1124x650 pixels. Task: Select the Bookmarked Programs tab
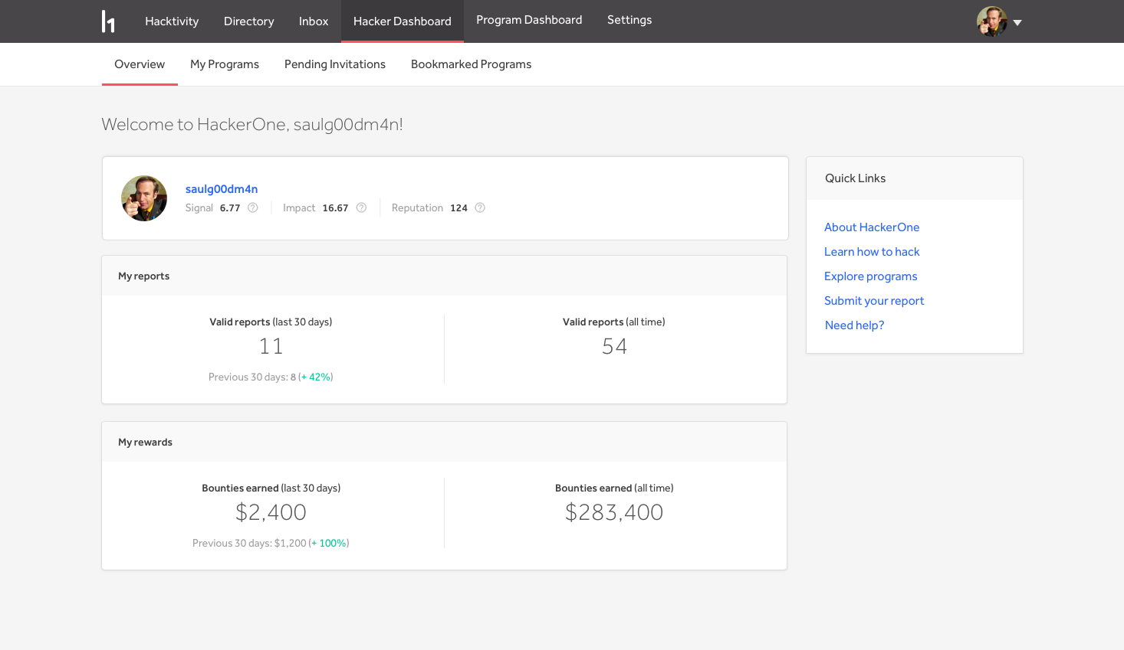471,64
